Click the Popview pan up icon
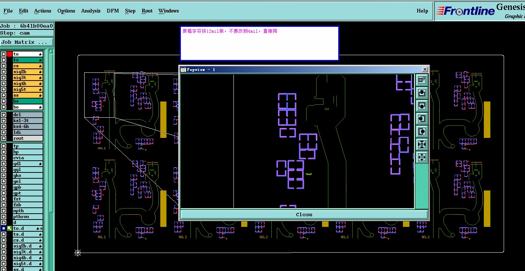This screenshot has height=271, width=525. coord(422,93)
